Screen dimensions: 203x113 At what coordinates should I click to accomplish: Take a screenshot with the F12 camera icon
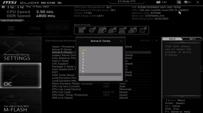(158, 2)
